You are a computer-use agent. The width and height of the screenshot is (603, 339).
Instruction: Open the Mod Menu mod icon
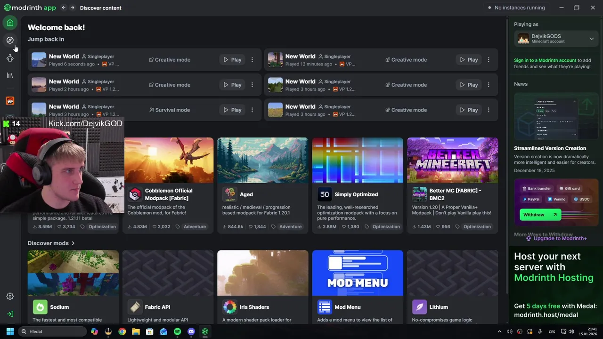[x=325, y=307]
